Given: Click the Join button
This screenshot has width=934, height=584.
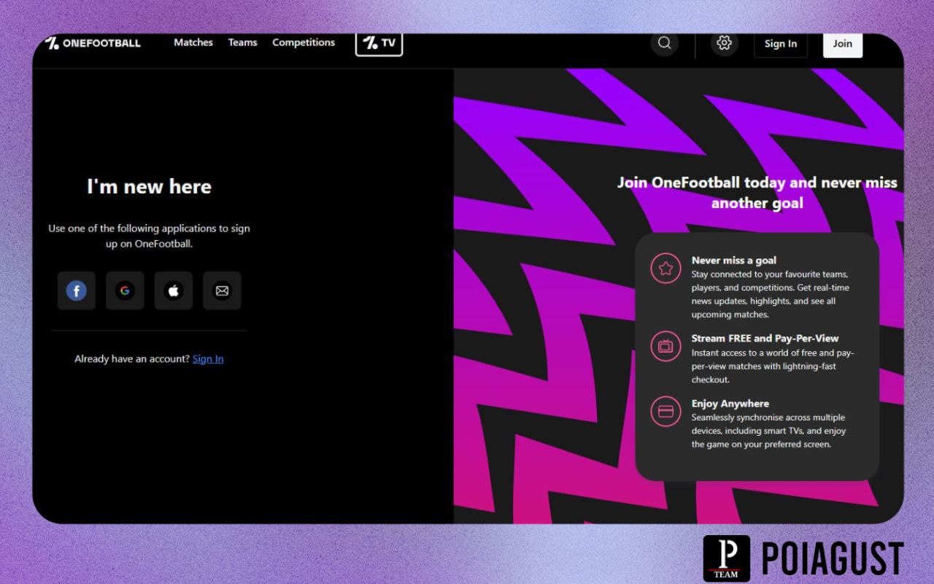Looking at the screenshot, I should (843, 44).
